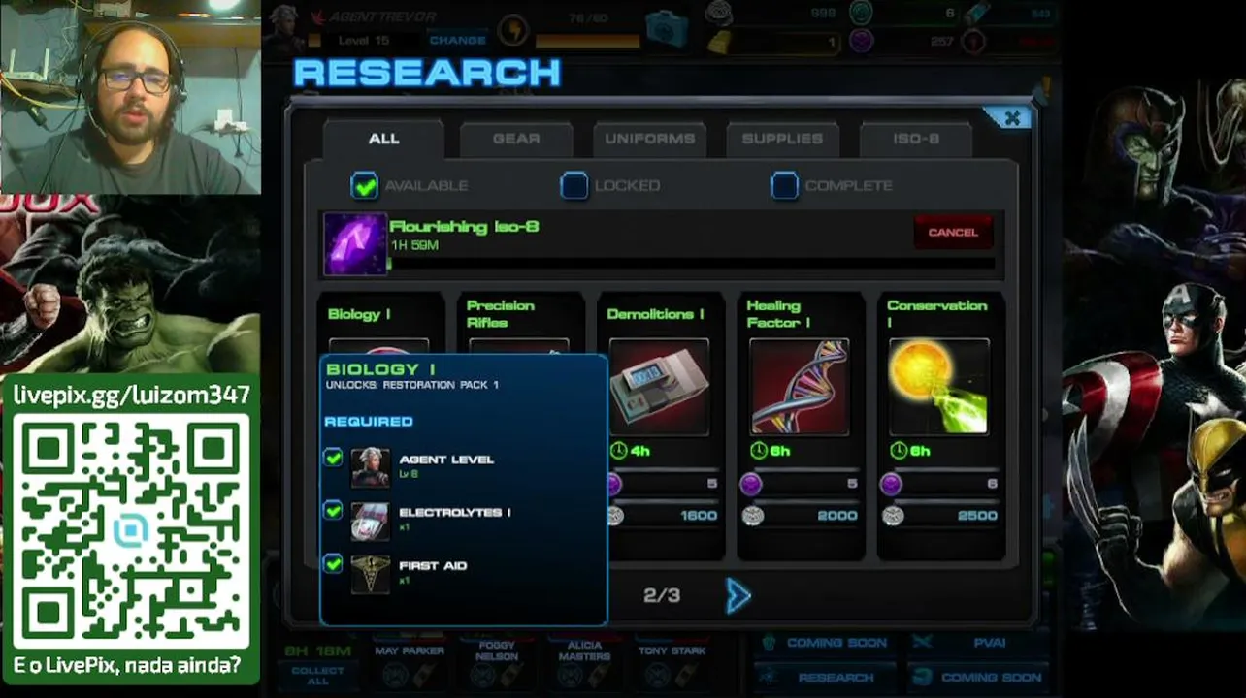1246x698 pixels.
Task: Open the Research button at bottom
Action: 824,677
